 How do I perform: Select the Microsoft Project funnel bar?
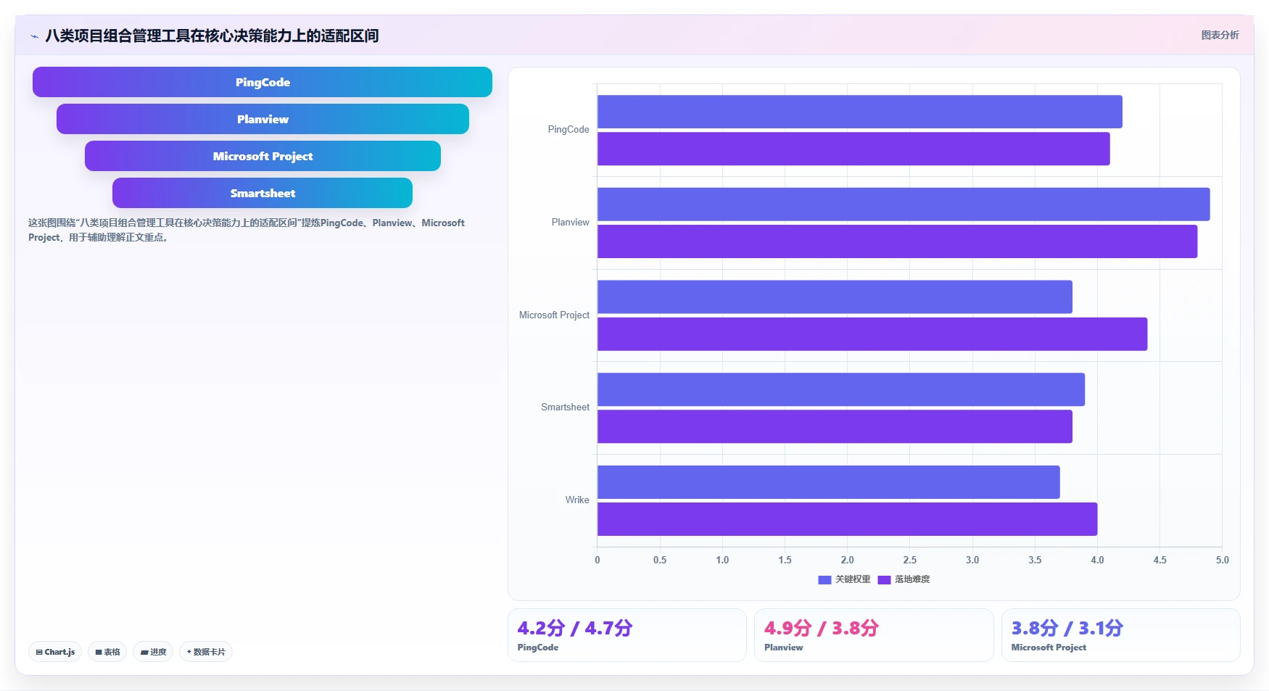(x=263, y=156)
